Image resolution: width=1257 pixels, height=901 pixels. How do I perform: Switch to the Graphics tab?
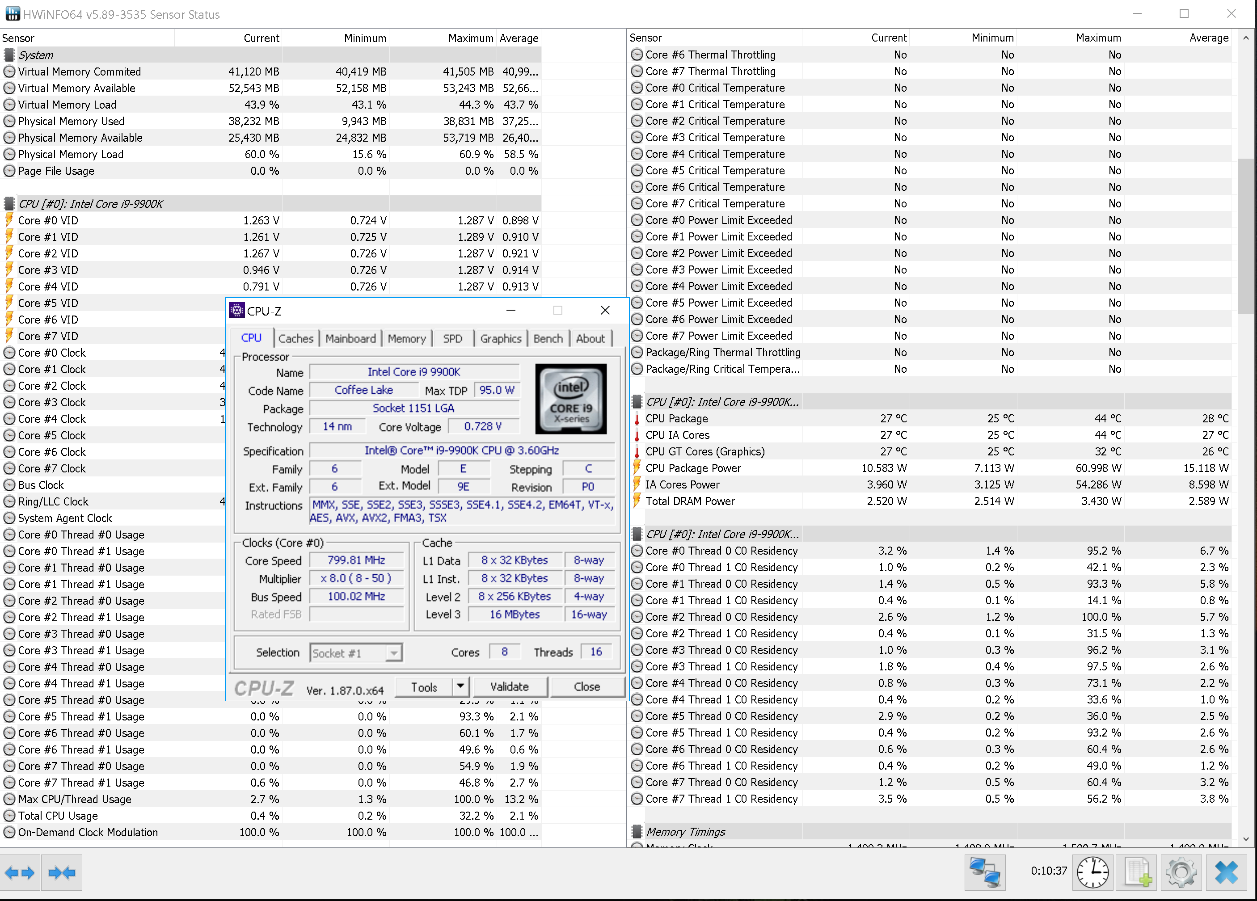click(501, 338)
